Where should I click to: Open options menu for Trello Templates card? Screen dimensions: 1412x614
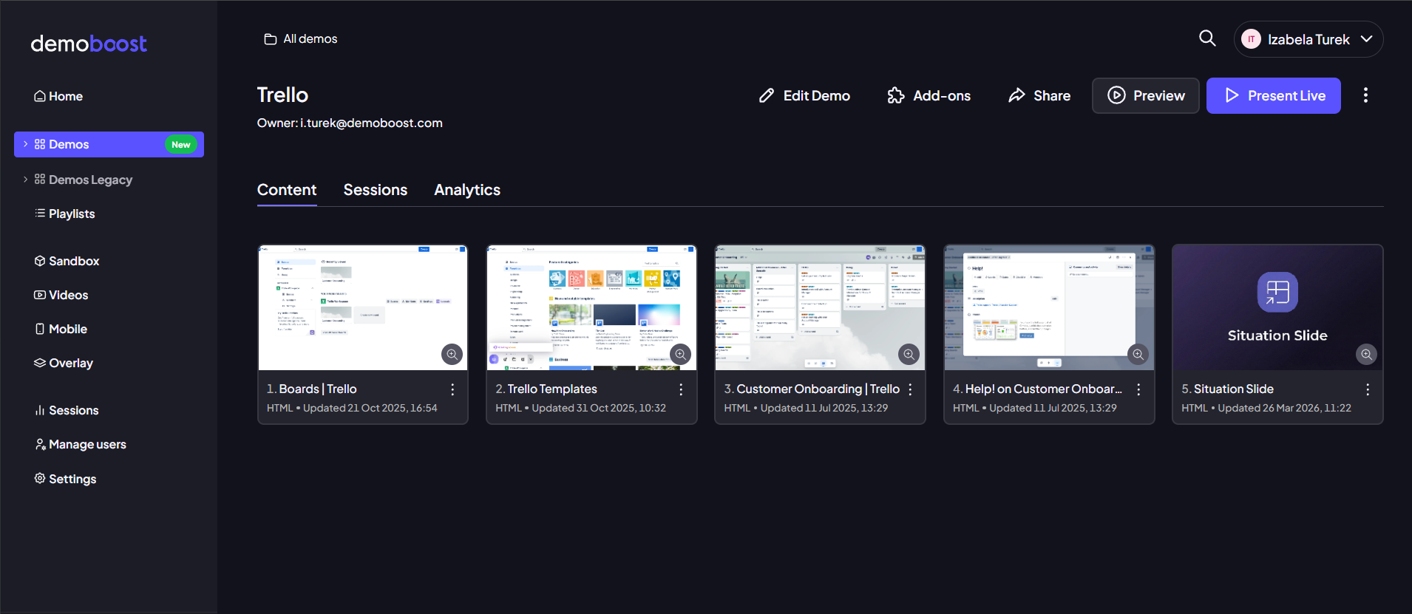(681, 389)
